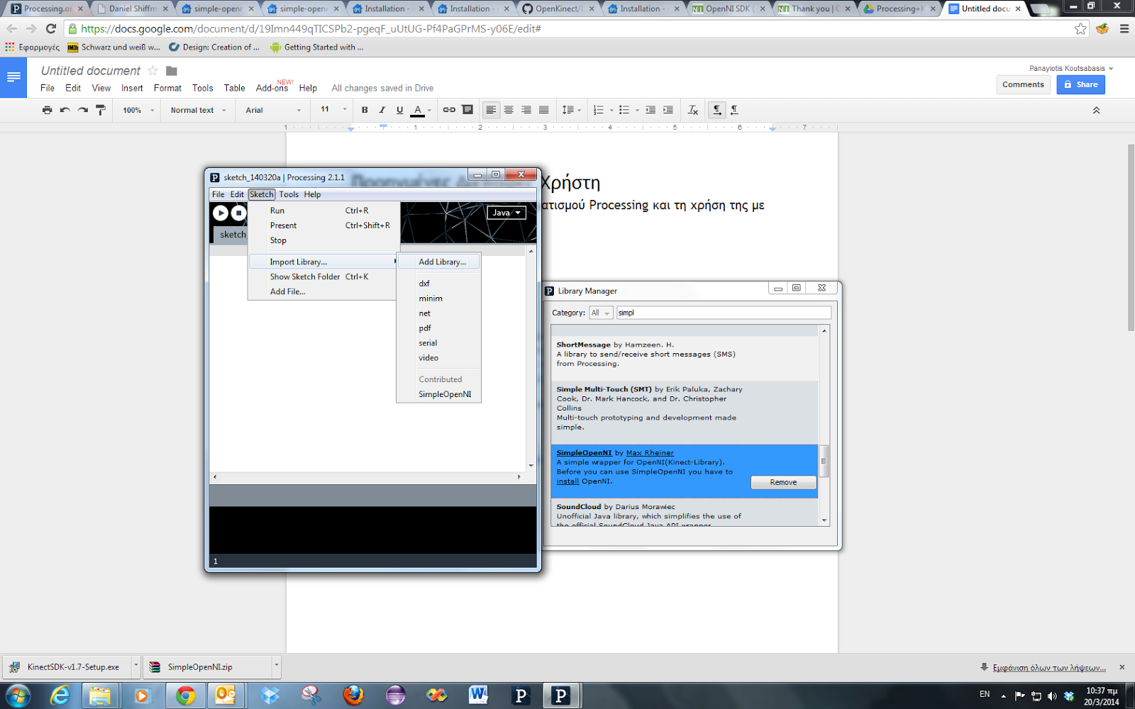This screenshot has width=1135, height=709.
Task: Move document to folder icon
Action: pyautogui.click(x=172, y=70)
